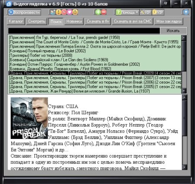Open the Новинки tab
195x184 pixels.
[x=74, y=21]
